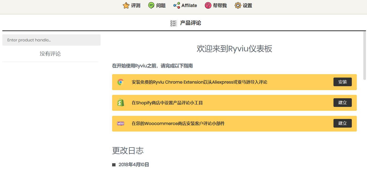Click the gear icon for 设置
Viewport: 367px width, 169px height.
pos(238,6)
